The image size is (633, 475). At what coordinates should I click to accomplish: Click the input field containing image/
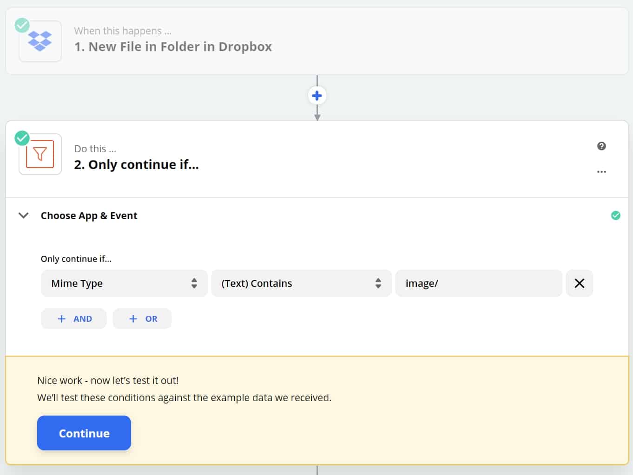coord(478,283)
